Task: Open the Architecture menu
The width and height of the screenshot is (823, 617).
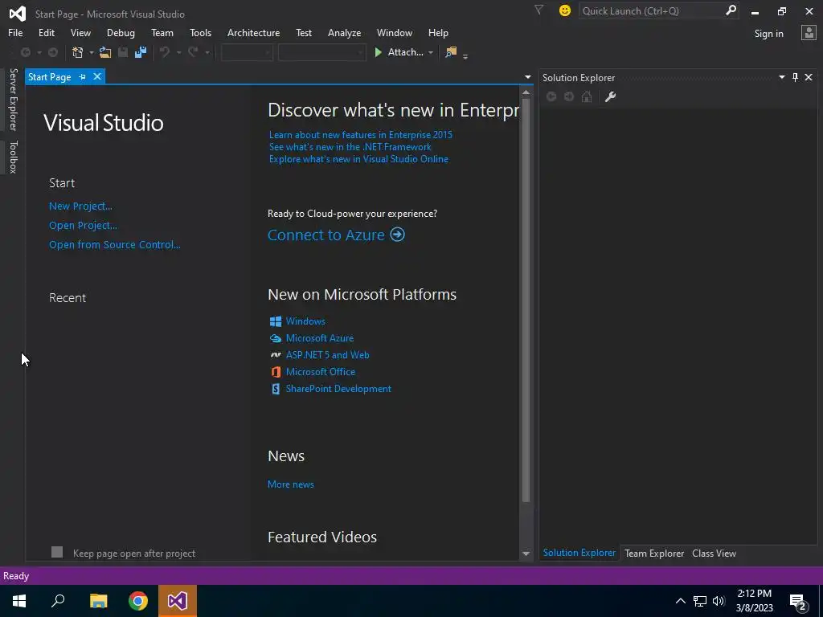Action: (253, 32)
